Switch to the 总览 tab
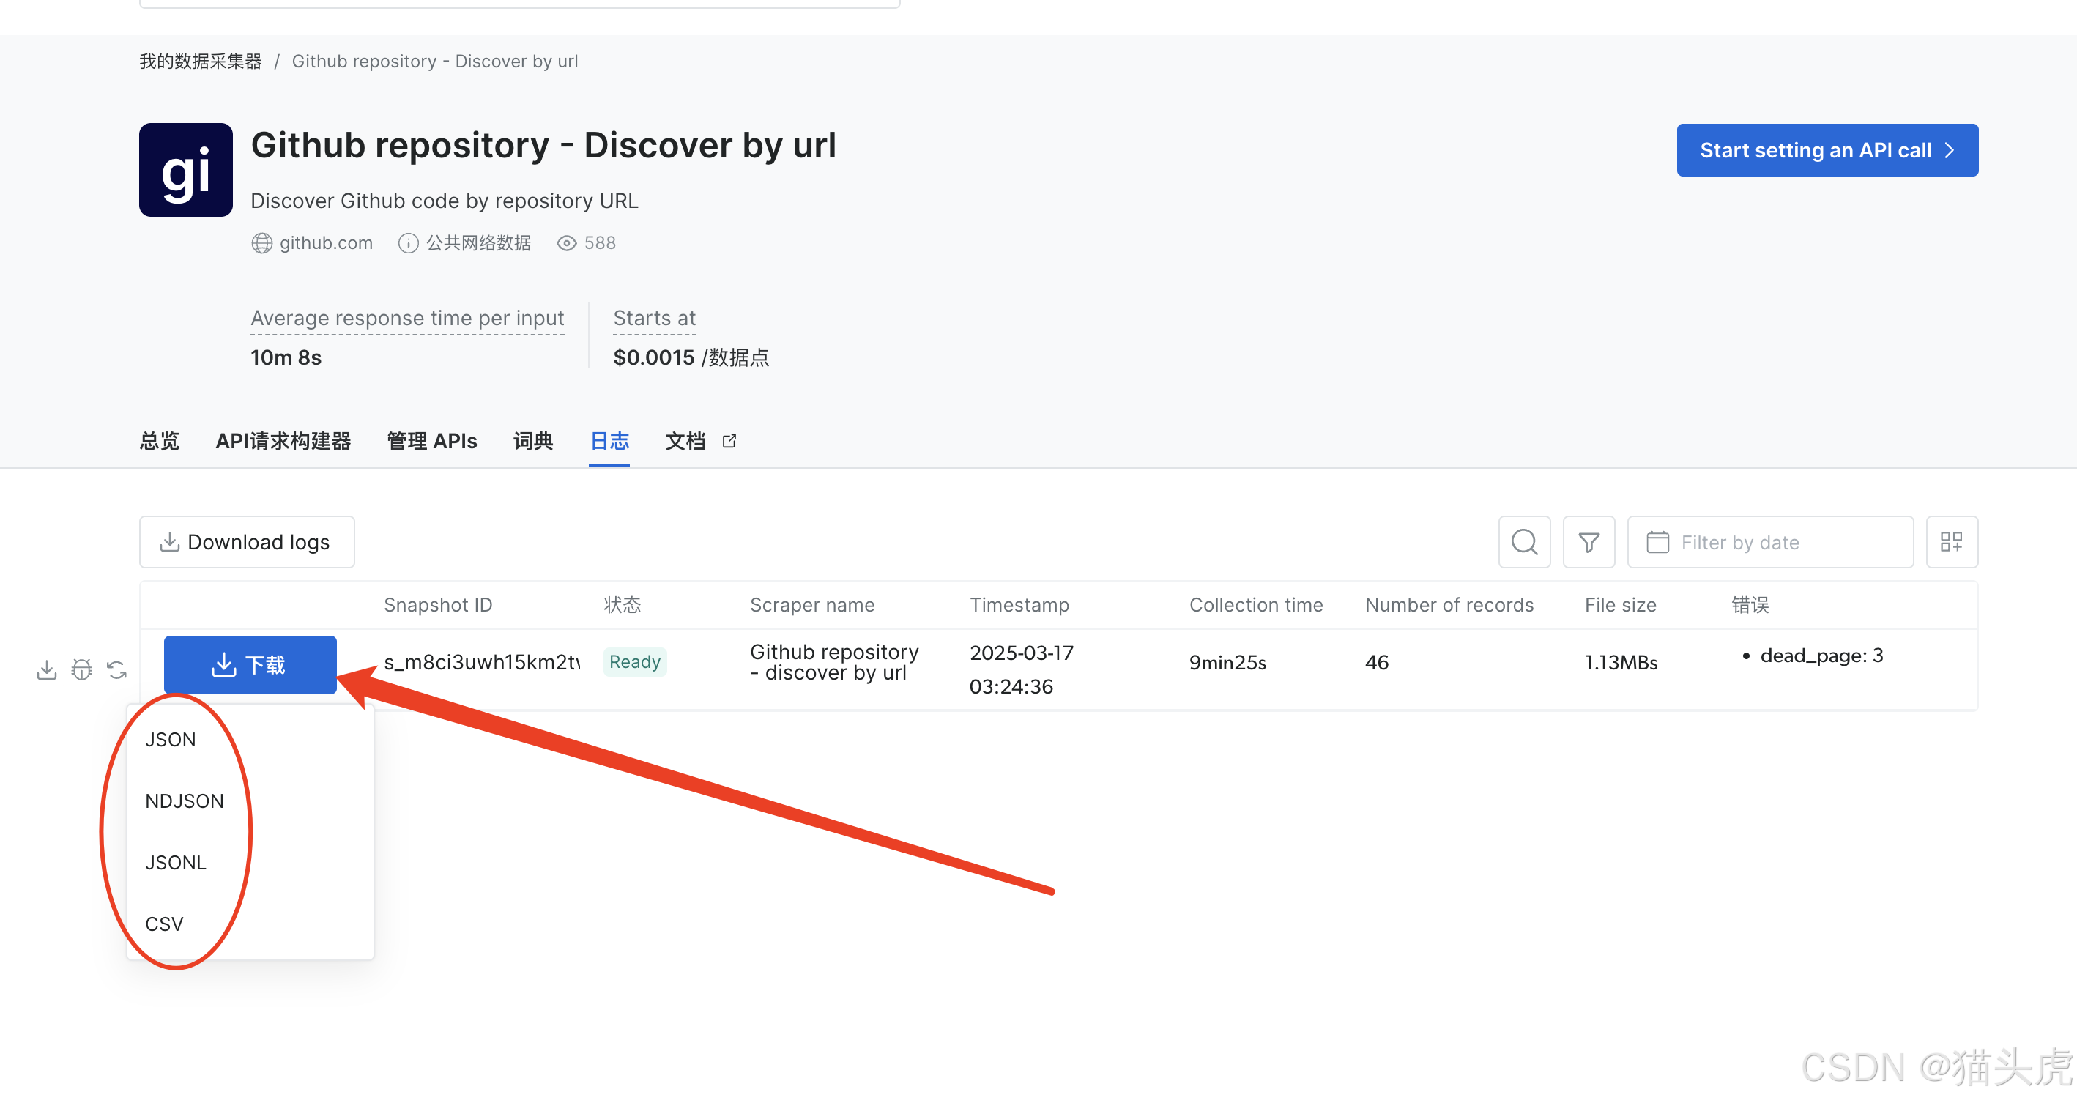The image size is (2077, 1103). coord(160,441)
